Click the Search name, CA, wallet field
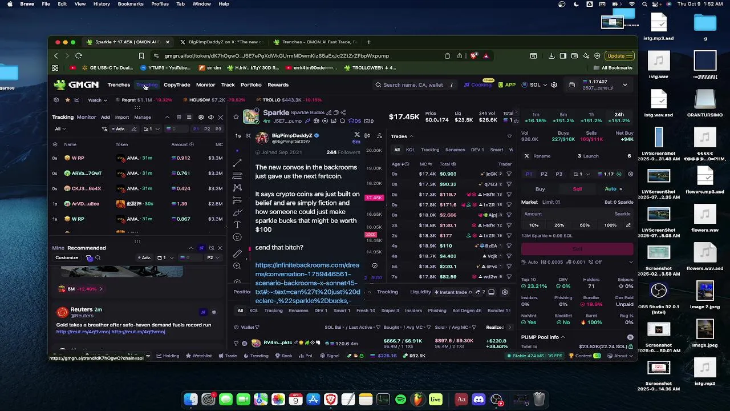The image size is (730, 411). click(x=415, y=85)
